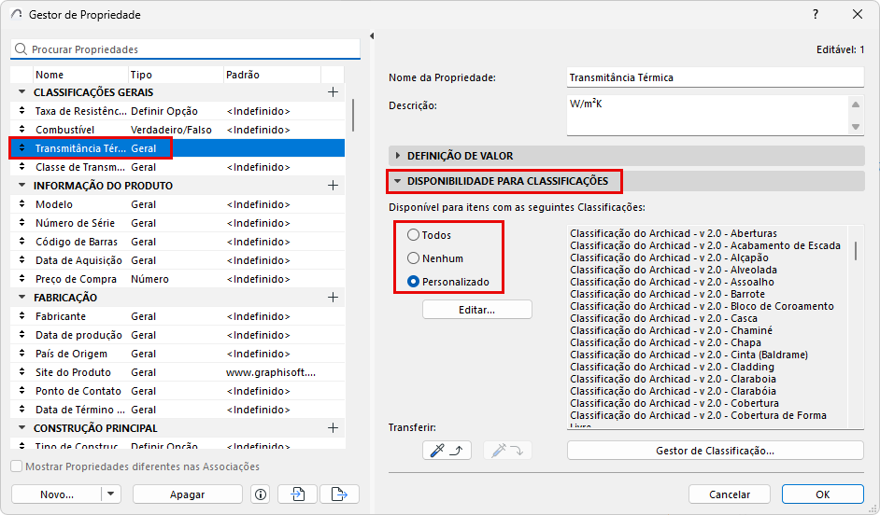880x515 pixels.
Task: Select the Ponto de Contato property row
Action: coord(177,391)
